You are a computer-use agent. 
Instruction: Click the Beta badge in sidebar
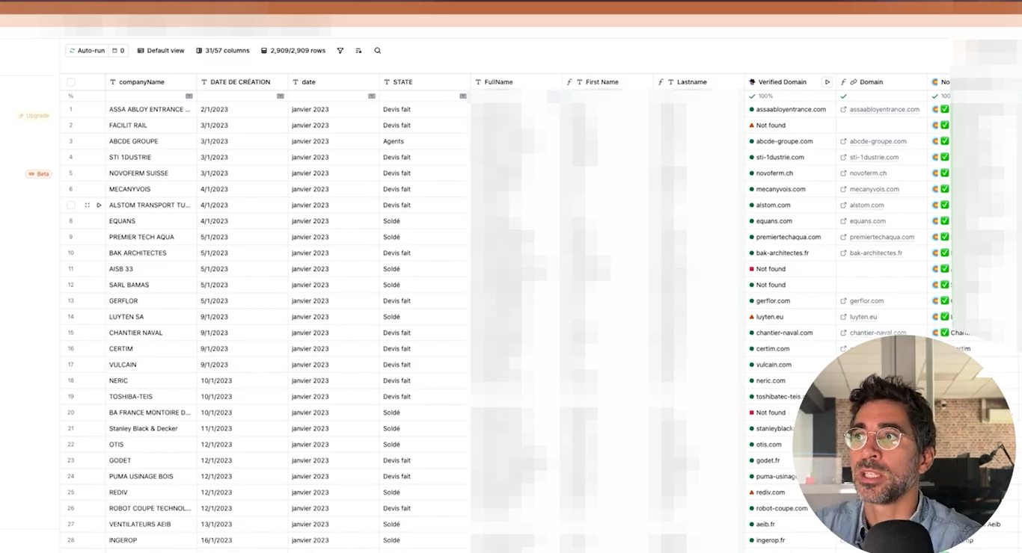pyautogui.click(x=39, y=174)
